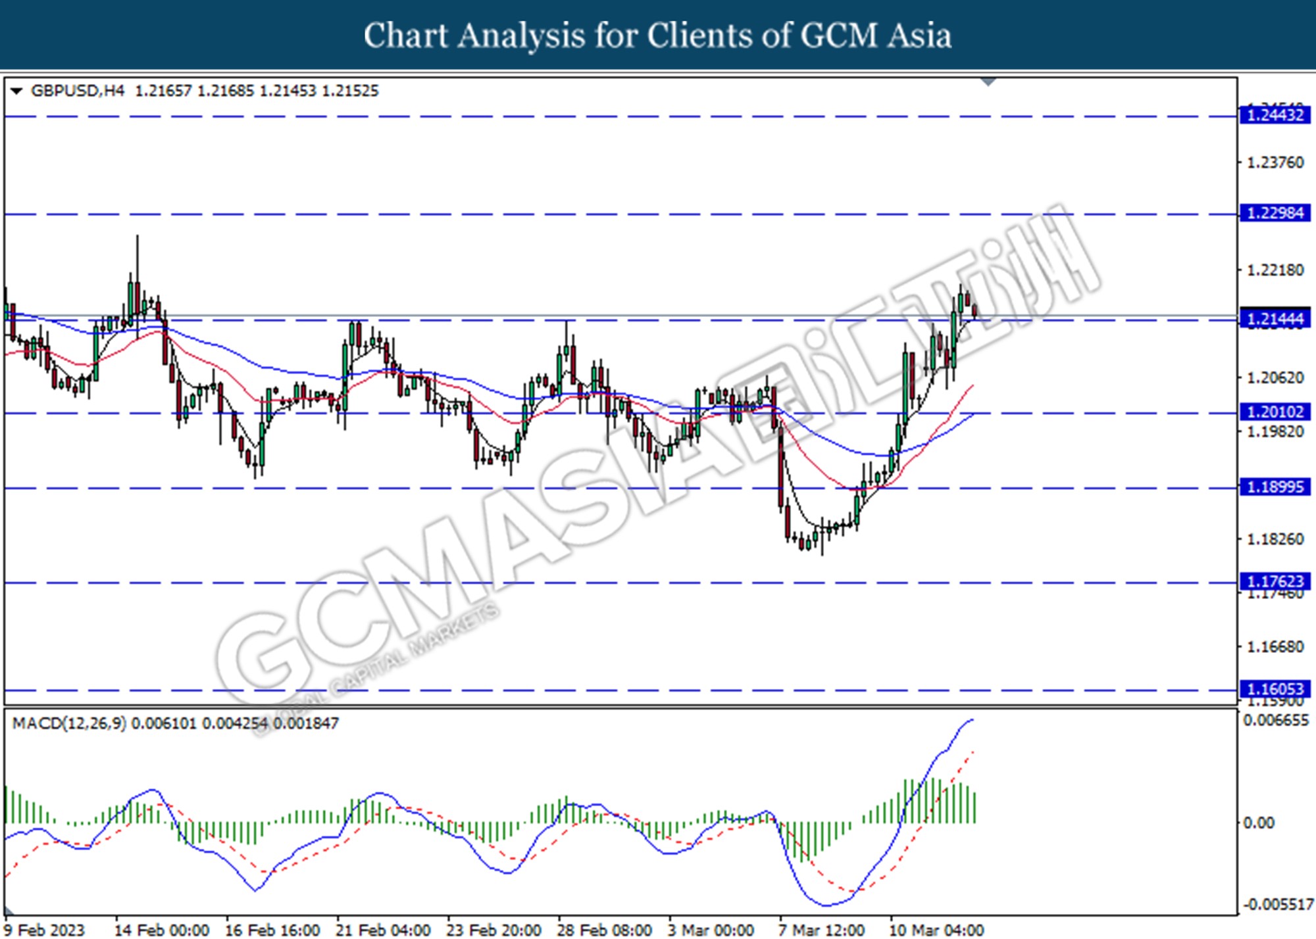
Task: Click the 1.16680 price scale value
Action: click(1275, 647)
